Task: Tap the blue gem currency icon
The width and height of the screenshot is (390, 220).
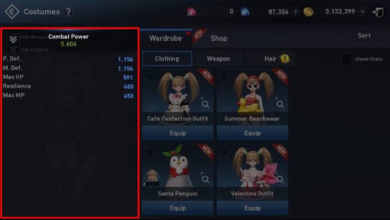Action: 245,11
